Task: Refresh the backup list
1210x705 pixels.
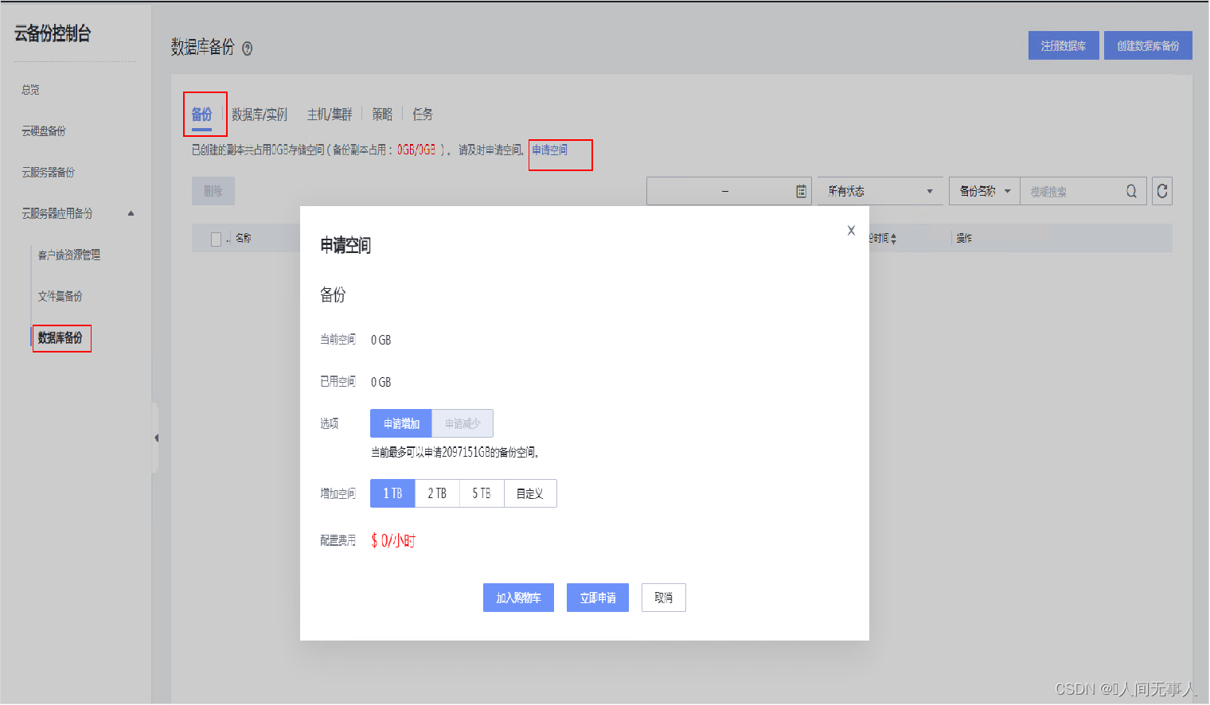Action: [1162, 191]
